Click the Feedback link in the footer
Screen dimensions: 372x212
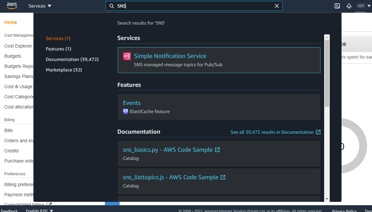tap(9, 211)
